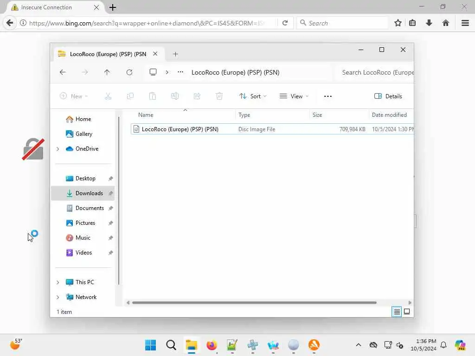
Task: Close the LocoRoco Explorer tab
Action: (155, 54)
